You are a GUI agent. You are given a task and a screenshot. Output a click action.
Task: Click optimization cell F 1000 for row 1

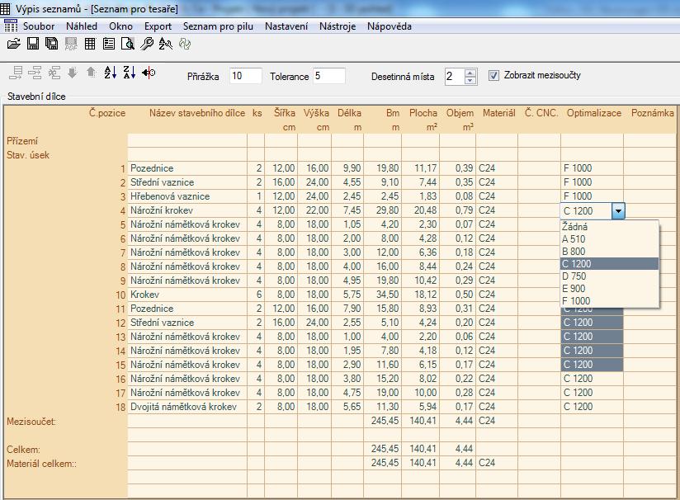coord(592,168)
